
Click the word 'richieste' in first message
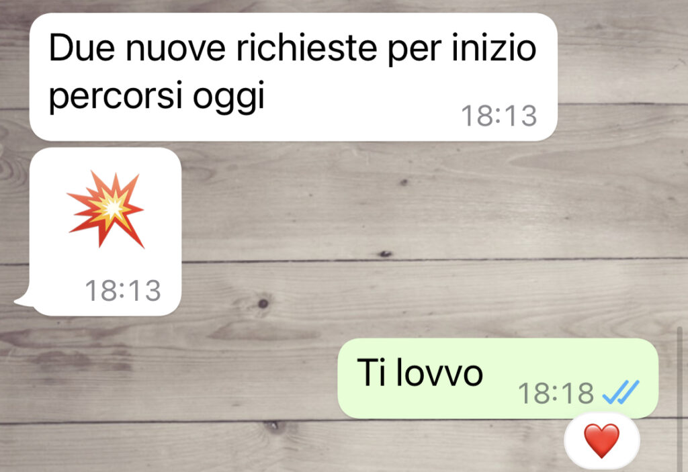[306, 48]
